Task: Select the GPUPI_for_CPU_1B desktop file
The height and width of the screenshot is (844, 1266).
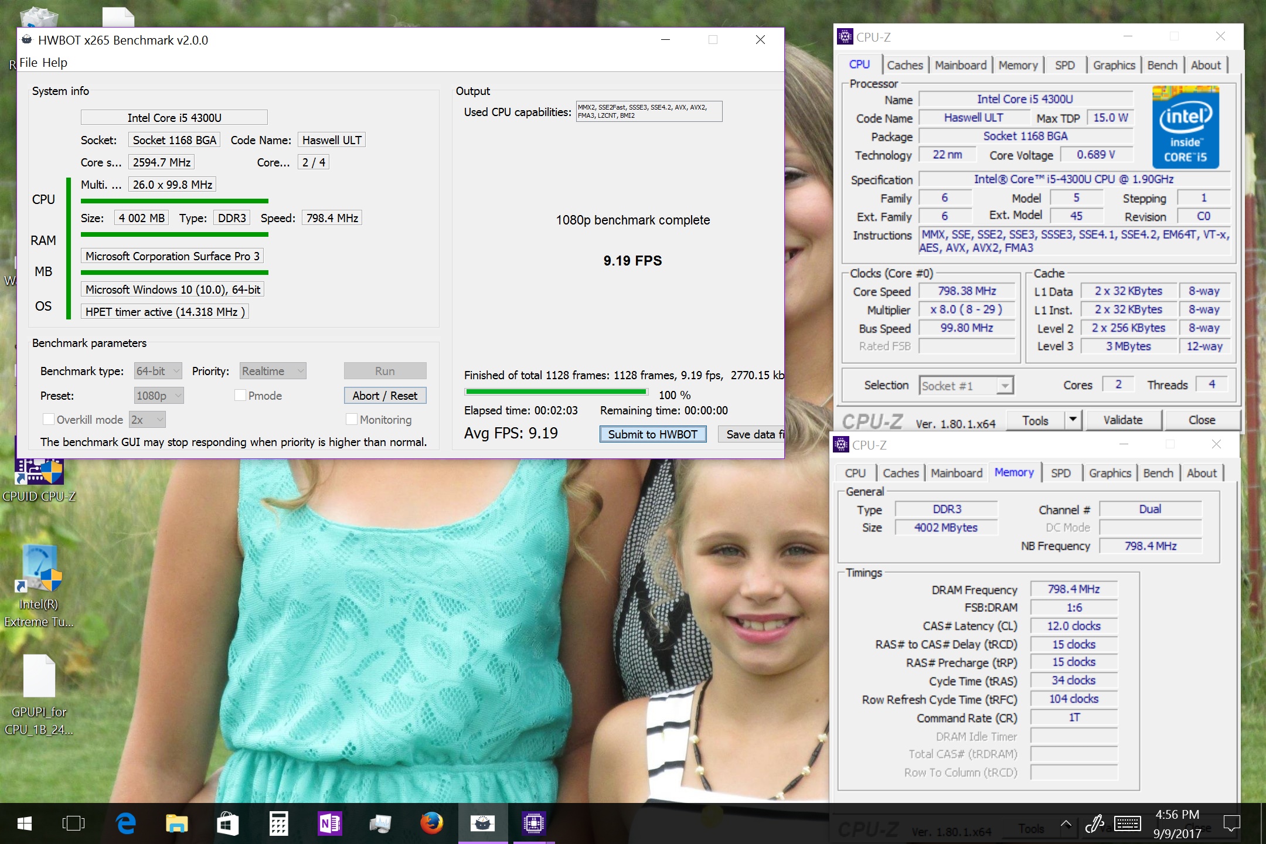Action: (x=39, y=695)
